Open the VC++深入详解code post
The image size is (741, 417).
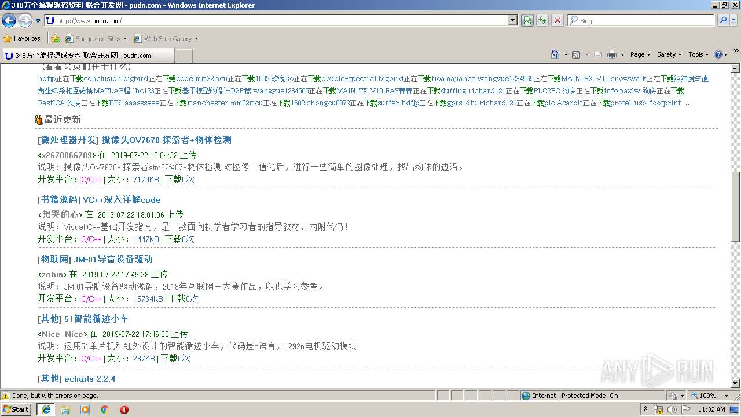click(122, 200)
